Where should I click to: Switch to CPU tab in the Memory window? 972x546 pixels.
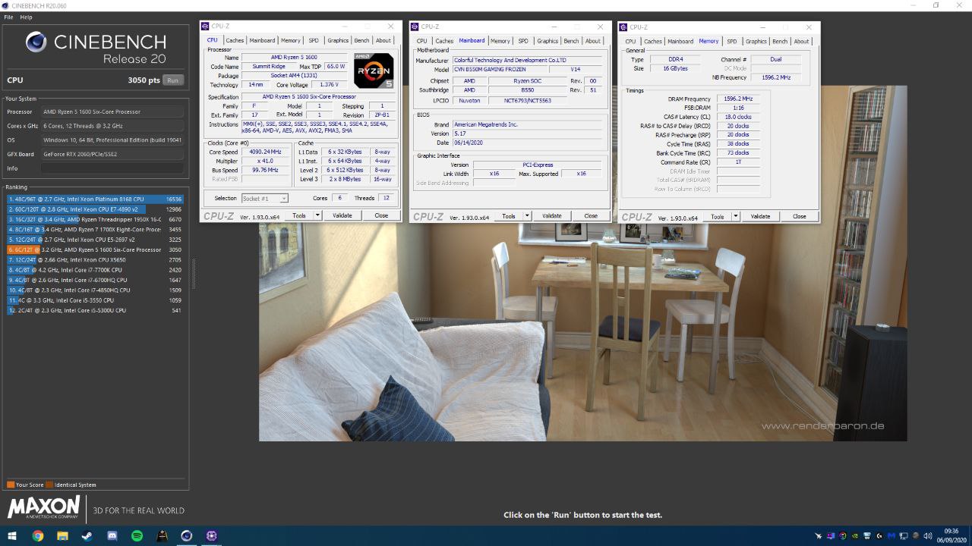[630, 41]
